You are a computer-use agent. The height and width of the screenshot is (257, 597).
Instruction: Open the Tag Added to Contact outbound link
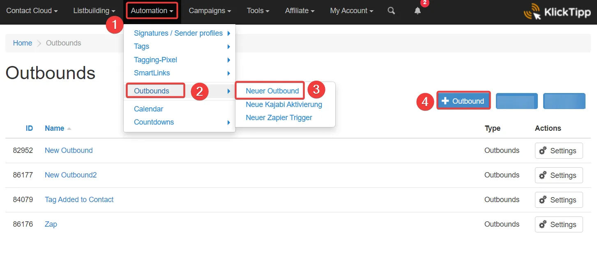(79, 200)
